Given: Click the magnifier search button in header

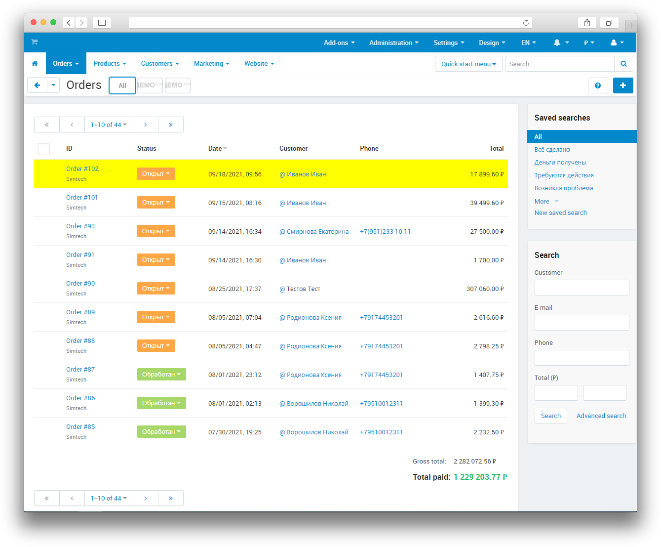Looking at the screenshot, I should pos(623,64).
